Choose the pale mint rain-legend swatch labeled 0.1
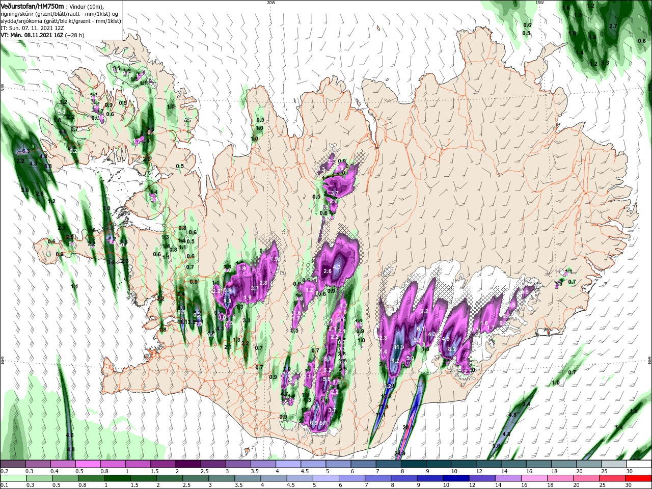Viewport: 652px width, 489px height. coord(12,478)
